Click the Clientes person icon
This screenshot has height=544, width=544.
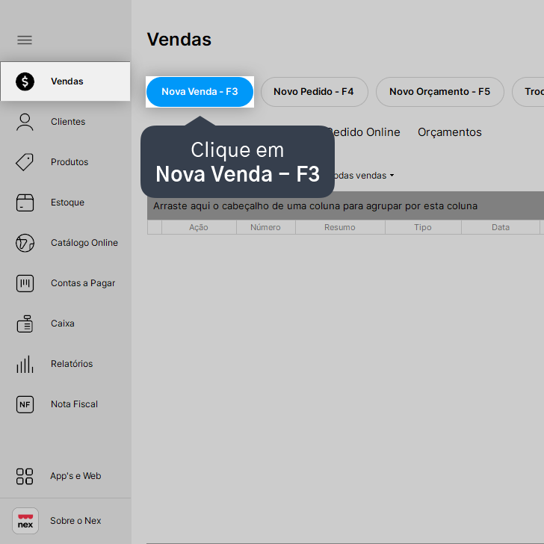pos(25,122)
